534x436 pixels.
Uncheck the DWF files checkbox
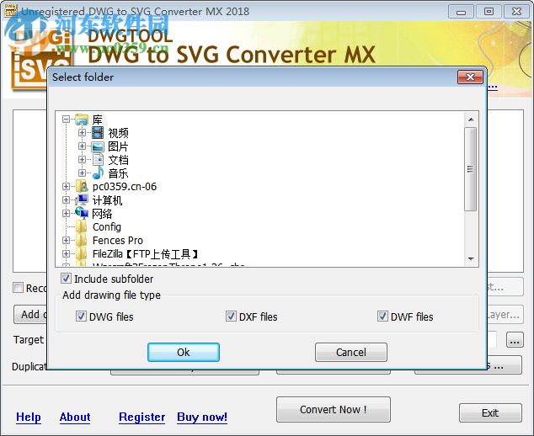click(x=382, y=316)
